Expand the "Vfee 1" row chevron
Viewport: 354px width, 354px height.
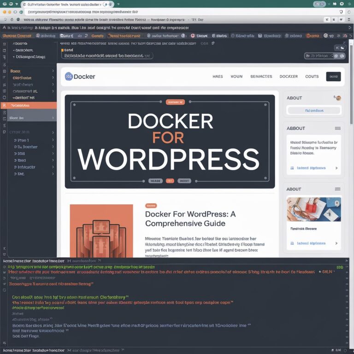tap(53, 140)
